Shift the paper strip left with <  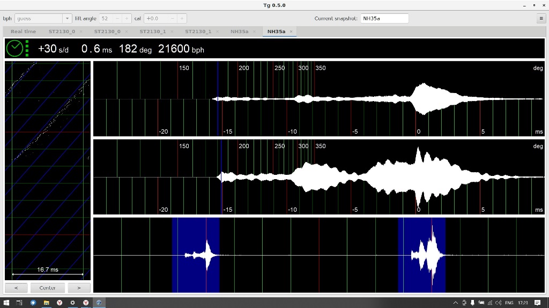coord(16,288)
